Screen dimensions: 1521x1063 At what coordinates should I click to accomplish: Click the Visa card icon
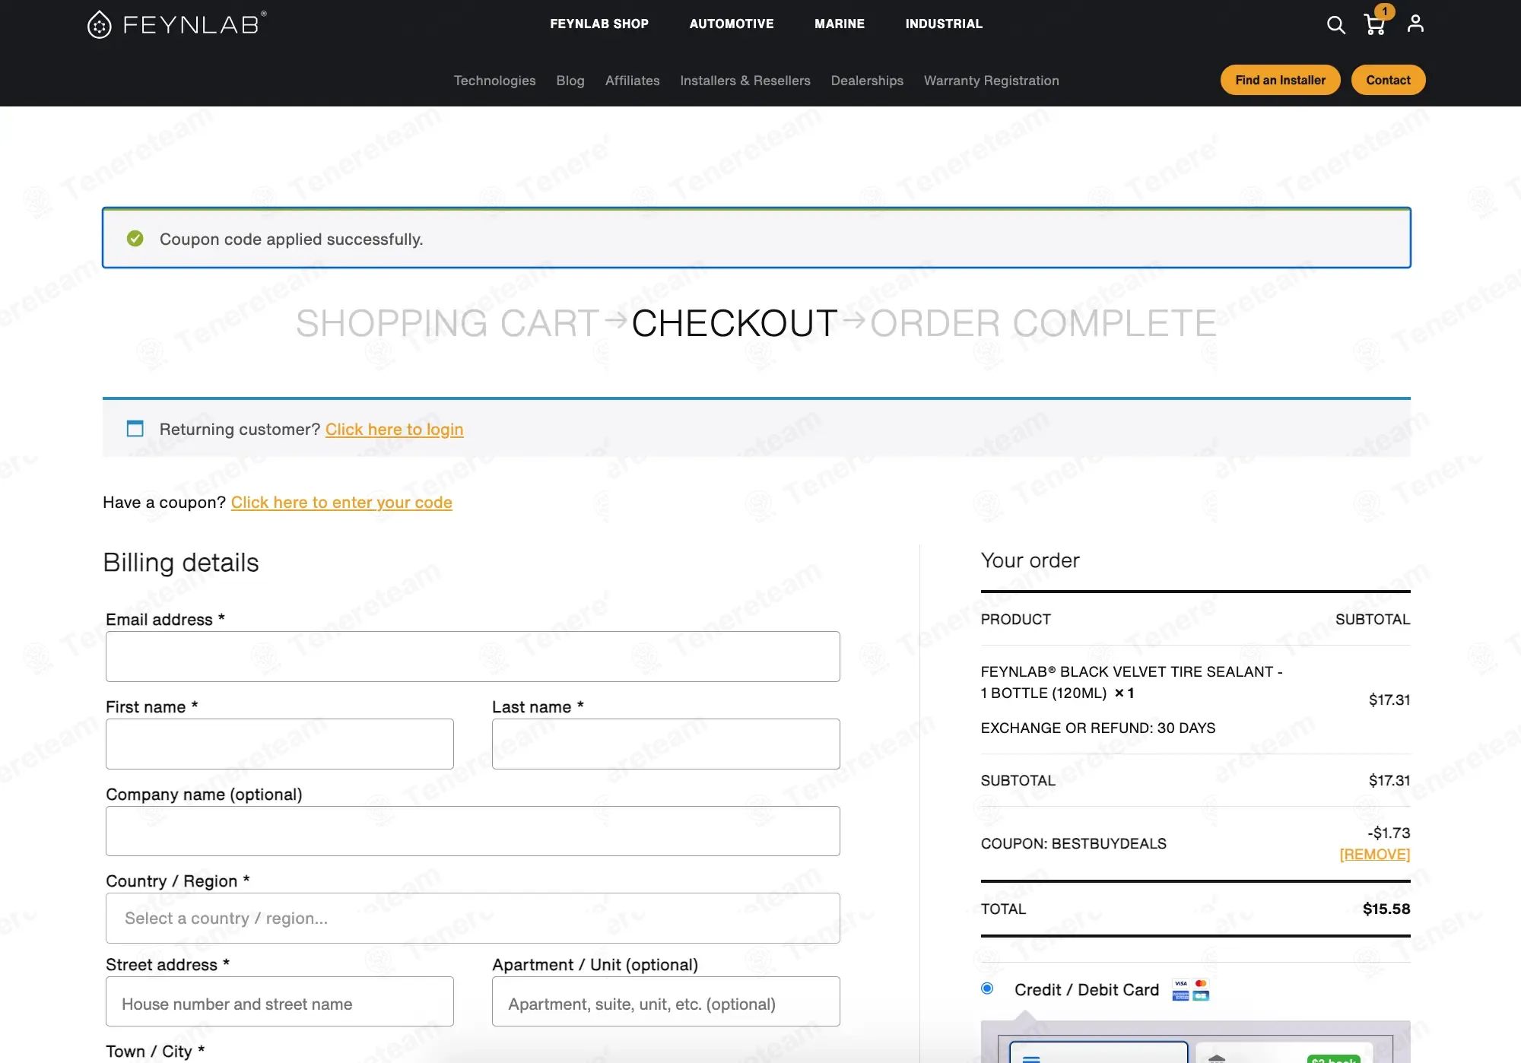coord(1181,983)
